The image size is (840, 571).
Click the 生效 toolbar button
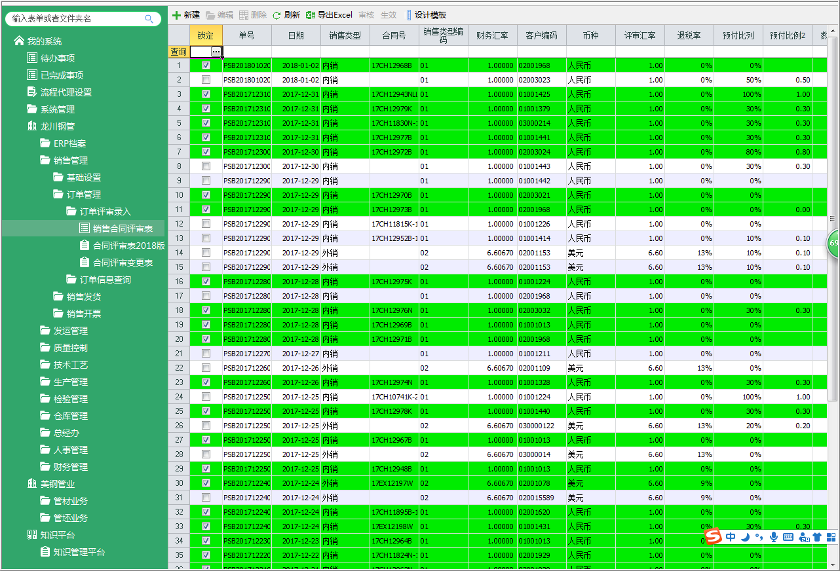point(389,14)
